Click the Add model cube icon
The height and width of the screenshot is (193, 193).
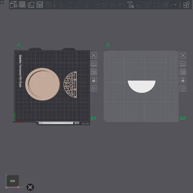pos(14,4)
